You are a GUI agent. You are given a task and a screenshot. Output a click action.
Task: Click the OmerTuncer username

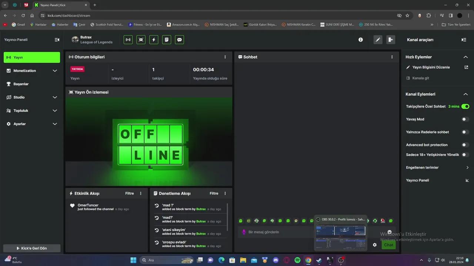tap(88, 205)
